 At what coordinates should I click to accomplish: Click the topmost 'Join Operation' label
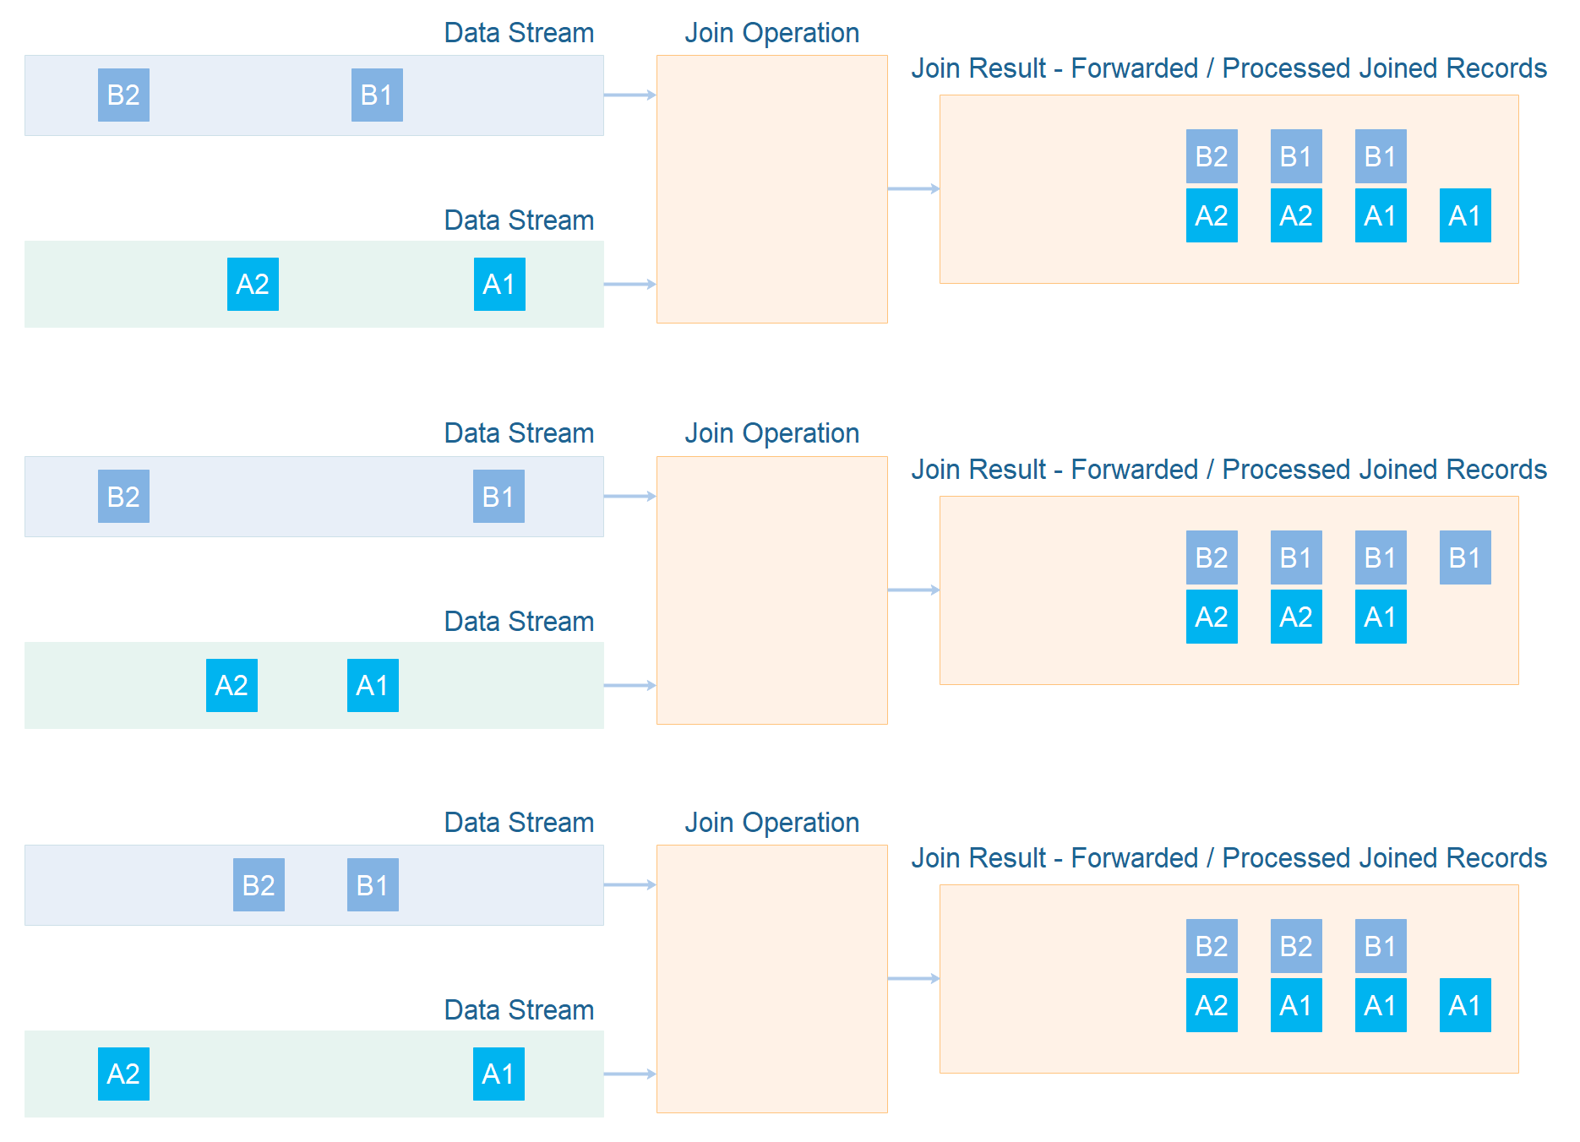[771, 33]
